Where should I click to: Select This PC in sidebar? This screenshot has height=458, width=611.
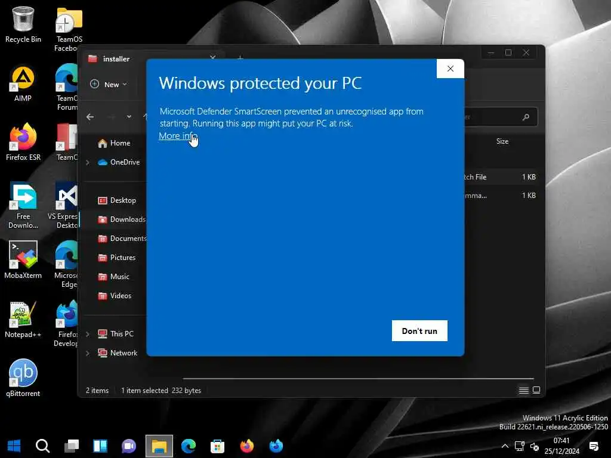coord(116,334)
